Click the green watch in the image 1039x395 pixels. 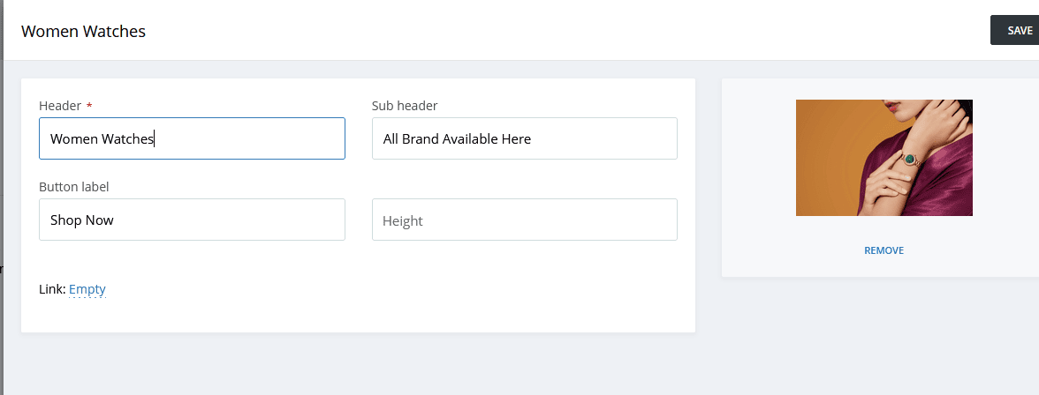click(907, 160)
